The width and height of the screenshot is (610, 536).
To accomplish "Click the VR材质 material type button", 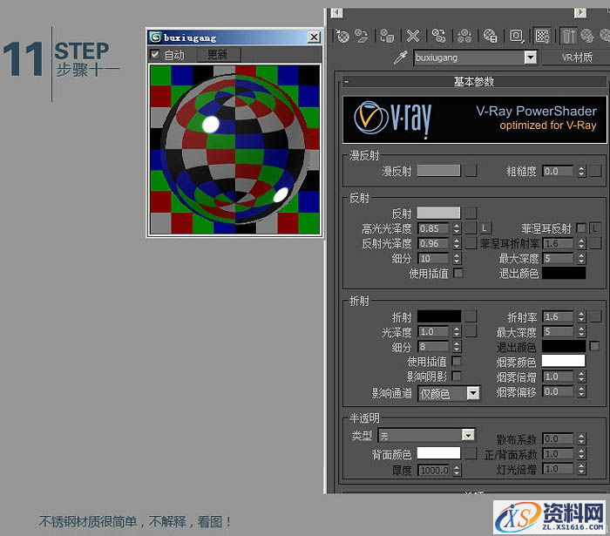I will (577, 58).
